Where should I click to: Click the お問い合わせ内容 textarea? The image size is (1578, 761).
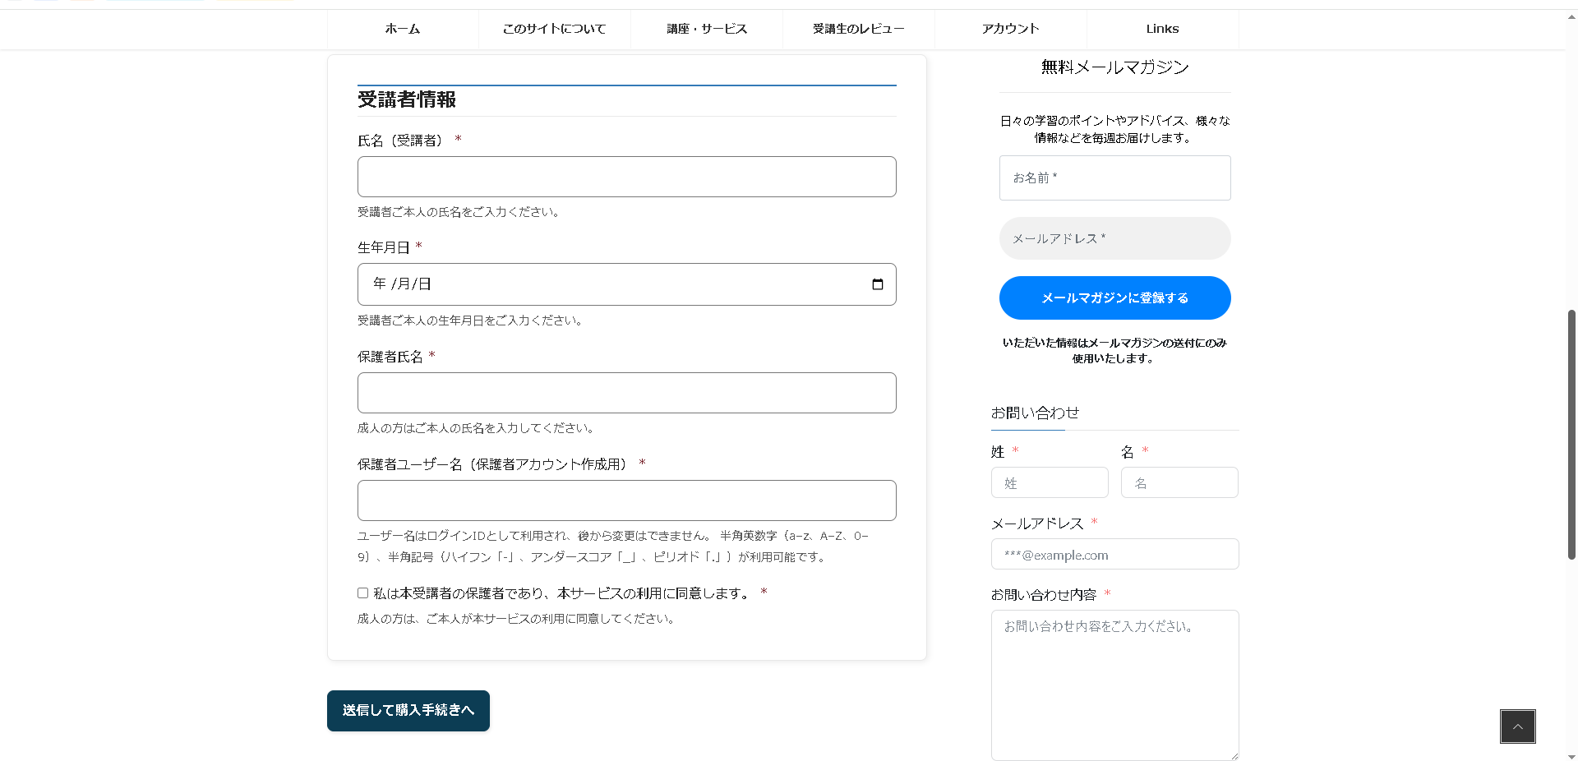pyautogui.click(x=1114, y=685)
